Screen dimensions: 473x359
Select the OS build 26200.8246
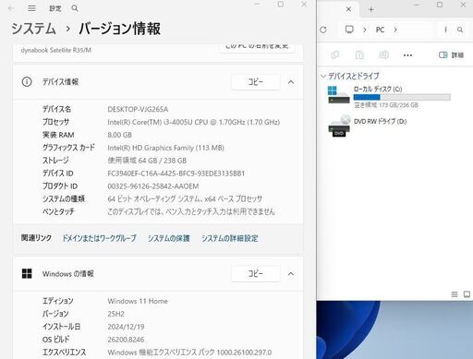pos(126,340)
